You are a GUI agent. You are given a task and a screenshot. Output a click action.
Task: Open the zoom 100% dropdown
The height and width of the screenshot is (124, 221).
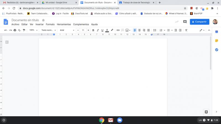coord(33,30)
